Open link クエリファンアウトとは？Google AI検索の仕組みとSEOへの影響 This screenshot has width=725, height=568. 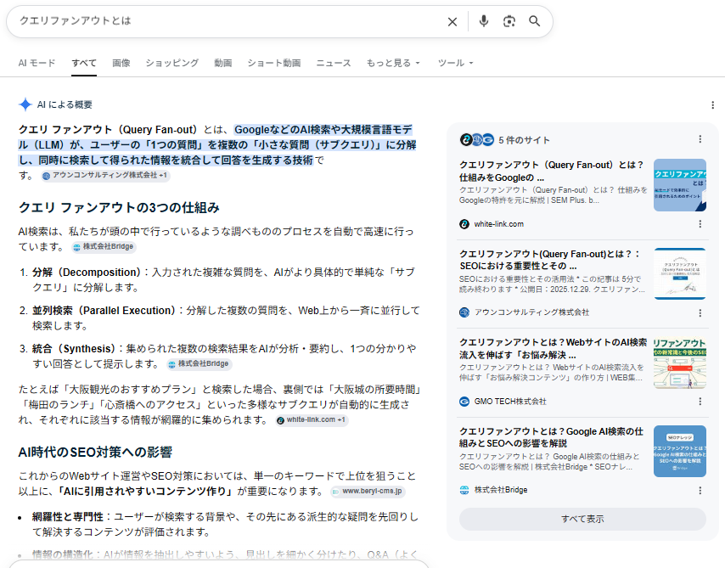point(551,437)
